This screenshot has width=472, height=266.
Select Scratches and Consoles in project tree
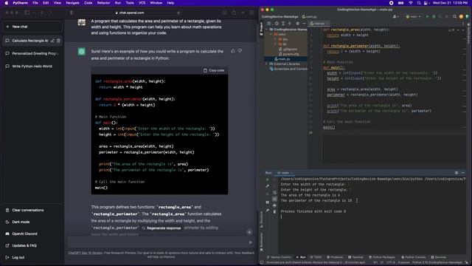coord(288,69)
